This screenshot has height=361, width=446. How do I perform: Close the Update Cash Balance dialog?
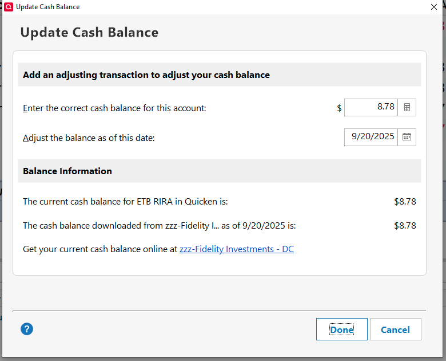pyautogui.click(x=434, y=7)
